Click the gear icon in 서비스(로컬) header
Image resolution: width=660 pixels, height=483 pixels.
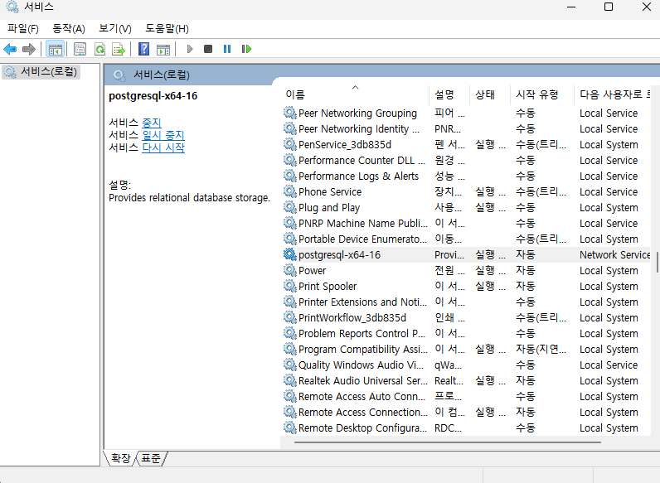119,75
